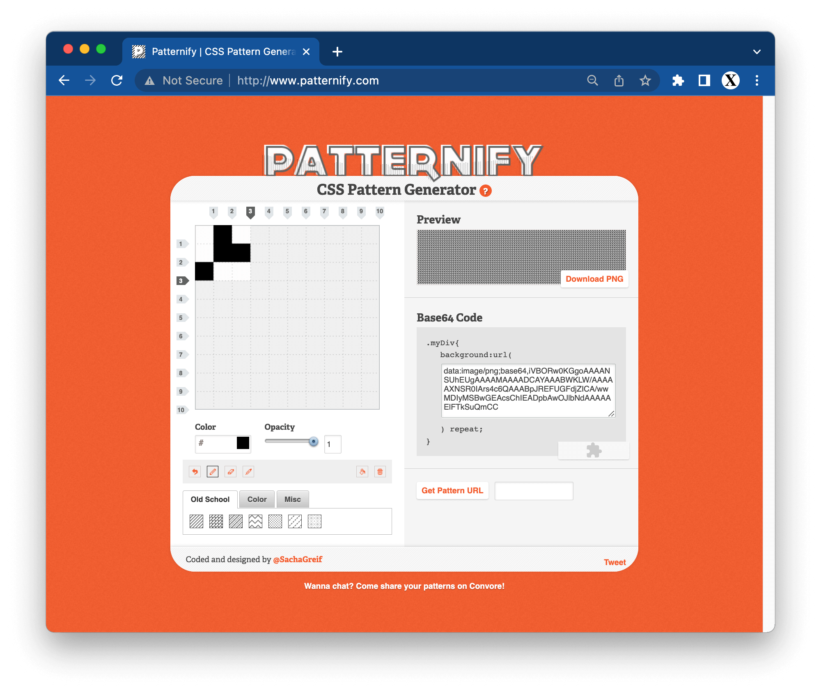The image size is (821, 693).
Task: Click the black color swatch
Action: (243, 443)
